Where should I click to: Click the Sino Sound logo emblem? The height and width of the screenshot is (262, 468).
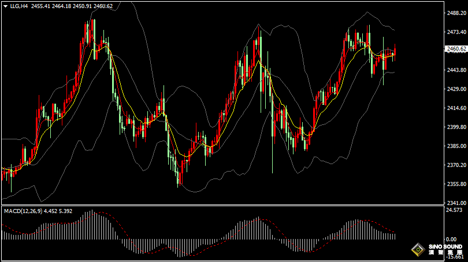pyautogui.click(x=417, y=250)
